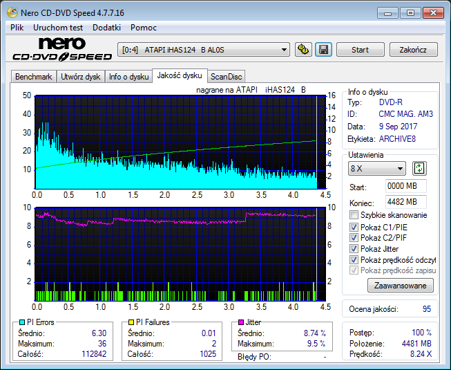Viewport: 451px width, 370px height.
Task: Open the drive options tools icon
Action: (x=303, y=50)
